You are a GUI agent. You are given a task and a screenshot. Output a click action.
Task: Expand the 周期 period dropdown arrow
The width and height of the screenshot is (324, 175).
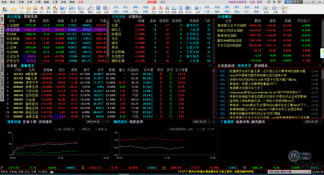point(85,8)
